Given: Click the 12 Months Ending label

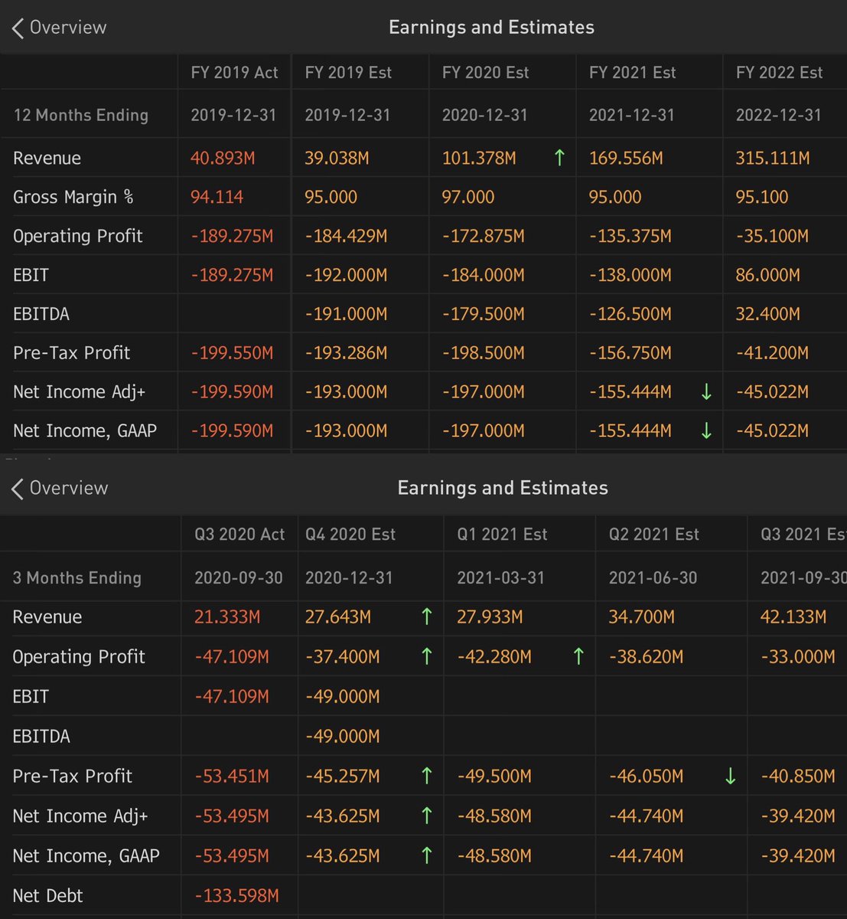Looking at the screenshot, I should [x=81, y=116].
